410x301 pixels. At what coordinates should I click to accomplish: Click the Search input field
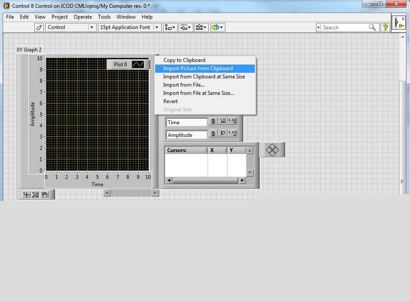345,27
